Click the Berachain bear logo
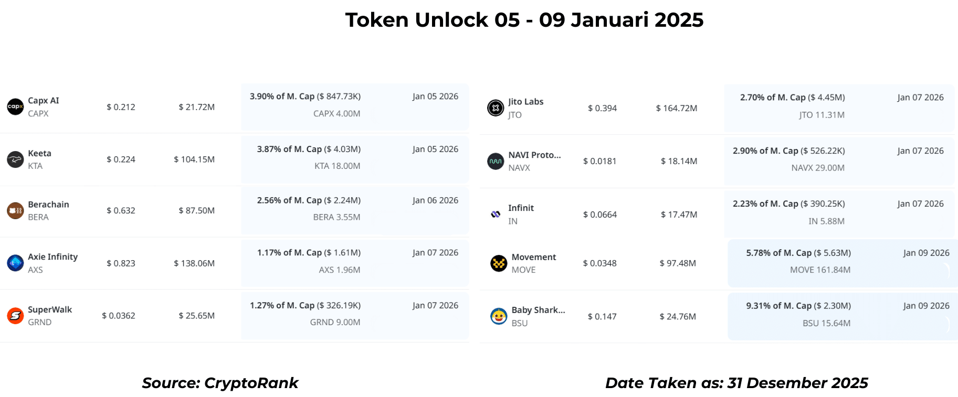The height and width of the screenshot is (397, 958). (x=15, y=210)
